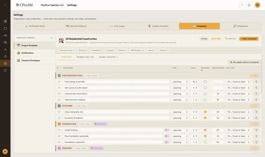Open the single user icon in sidebar
The image size is (265, 157).
pos(5,56)
